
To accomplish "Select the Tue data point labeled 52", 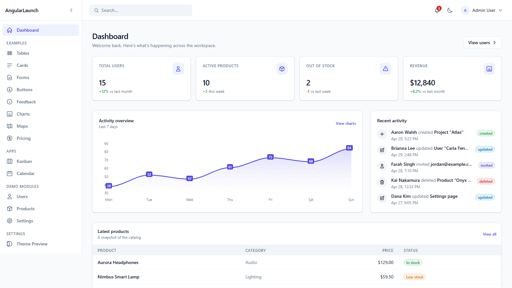I will pyautogui.click(x=149, y=174).
